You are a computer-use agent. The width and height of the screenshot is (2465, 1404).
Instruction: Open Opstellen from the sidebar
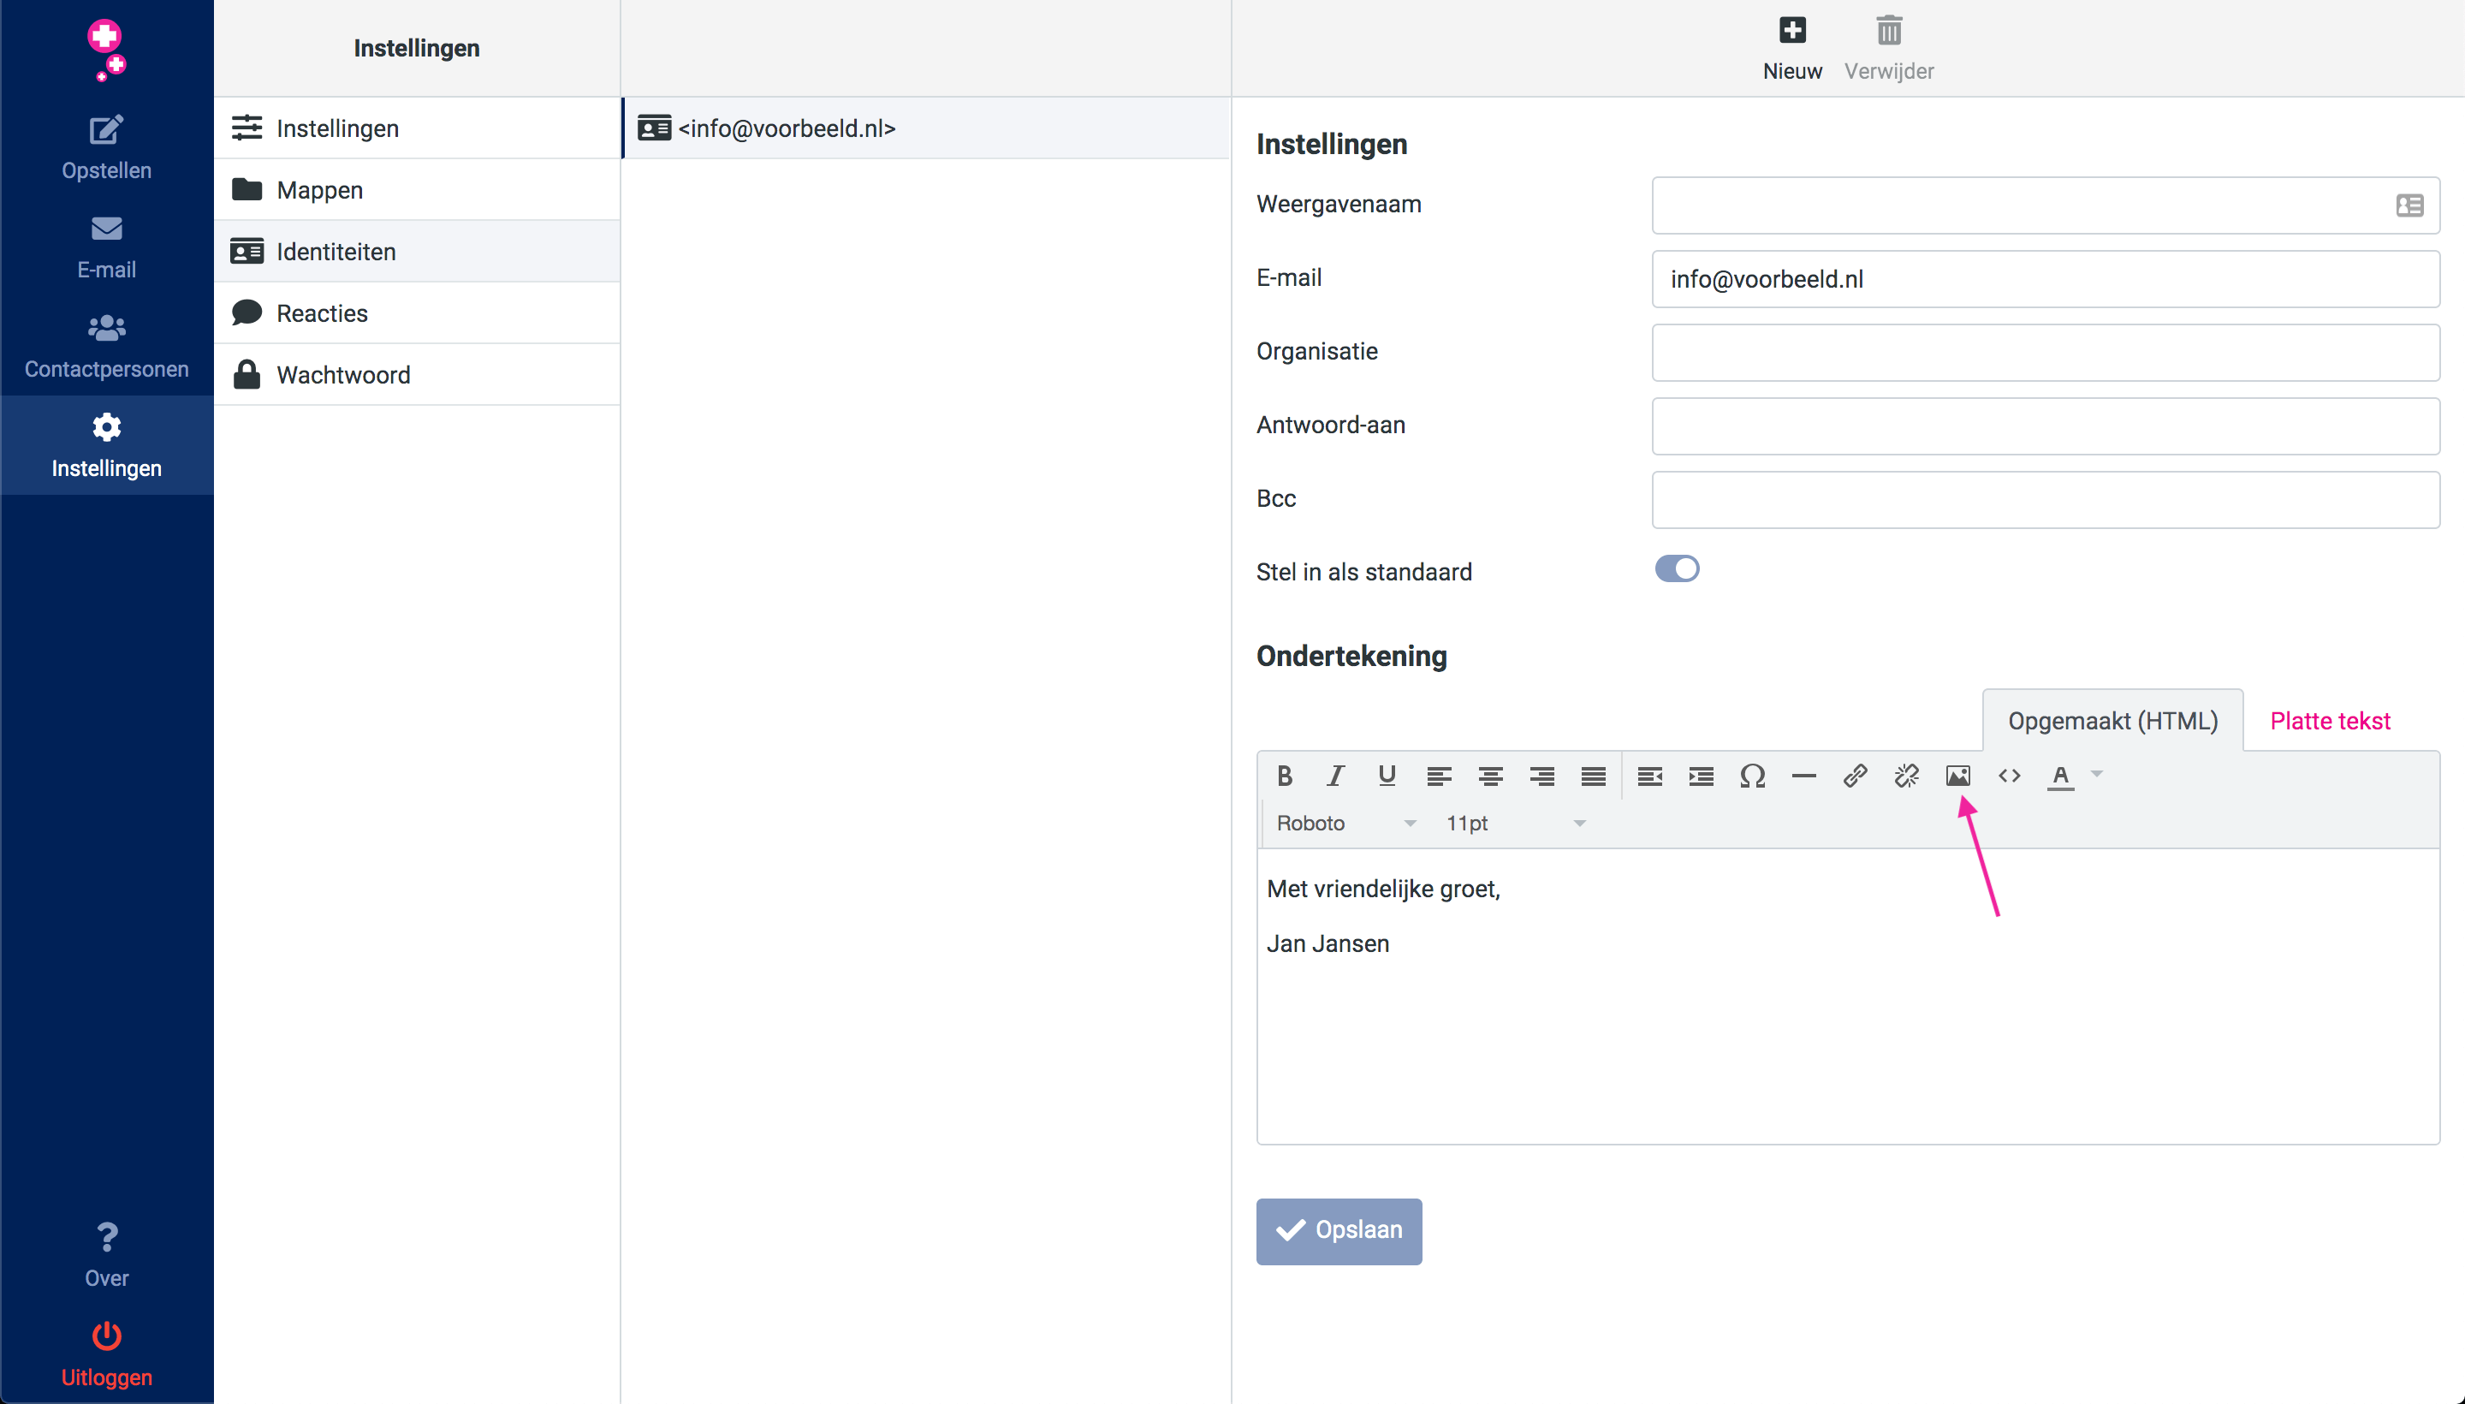[x=106, y=146]
